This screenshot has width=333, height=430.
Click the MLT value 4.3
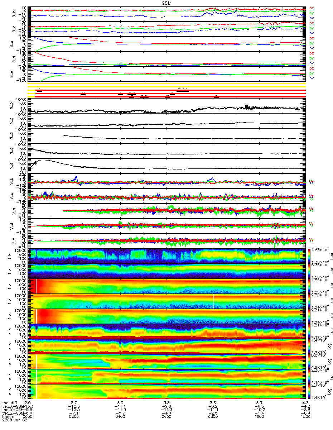(x=306, y=403)
